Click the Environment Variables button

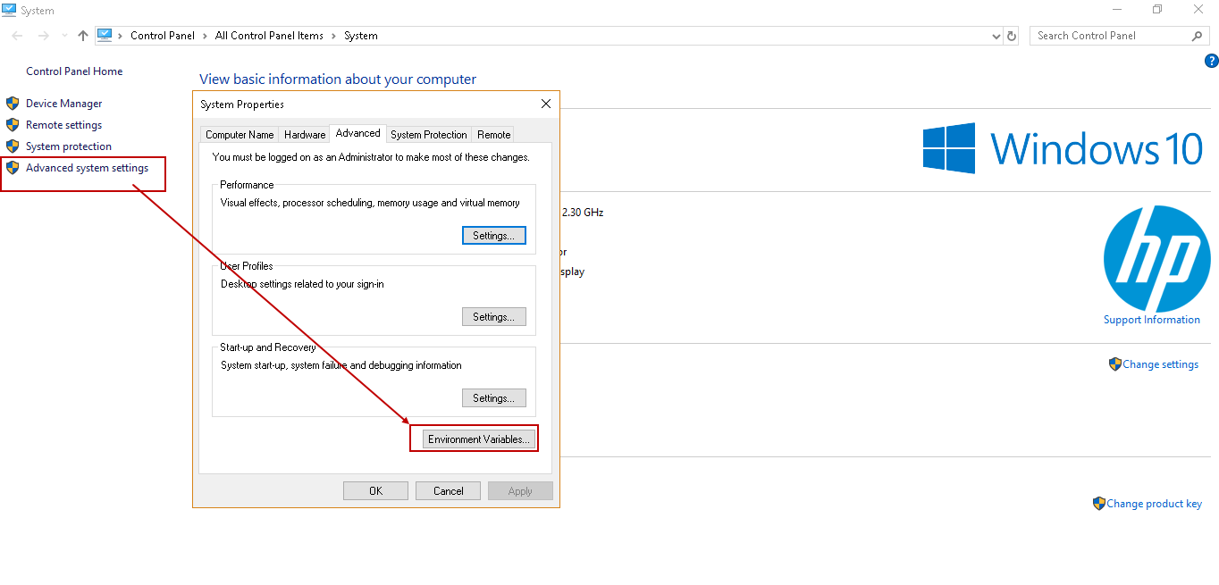tap(479, 439)
